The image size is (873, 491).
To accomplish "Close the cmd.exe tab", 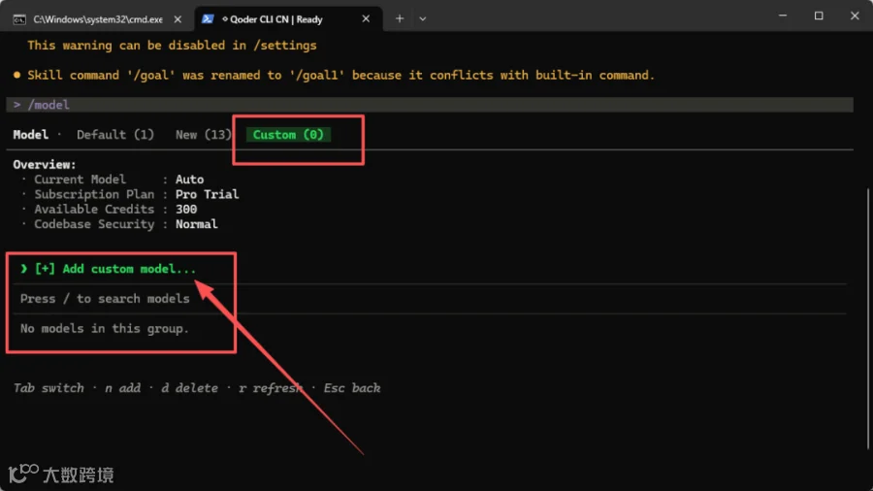I will point(178,19).
